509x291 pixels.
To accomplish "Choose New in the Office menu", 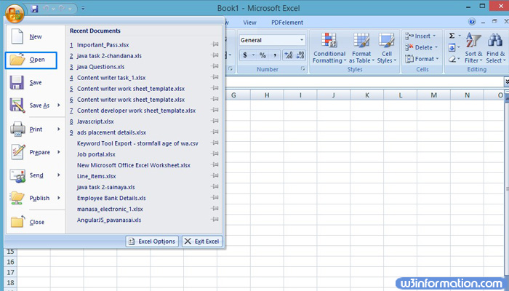I will tap(35, 36).
